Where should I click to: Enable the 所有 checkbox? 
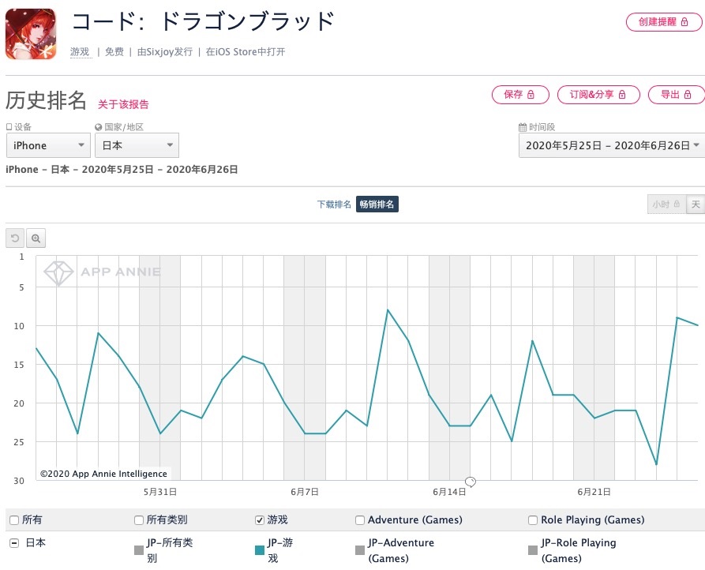point(14,520)
